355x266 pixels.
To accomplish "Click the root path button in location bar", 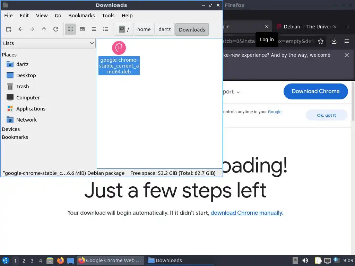I will click(x=124, y=29).
